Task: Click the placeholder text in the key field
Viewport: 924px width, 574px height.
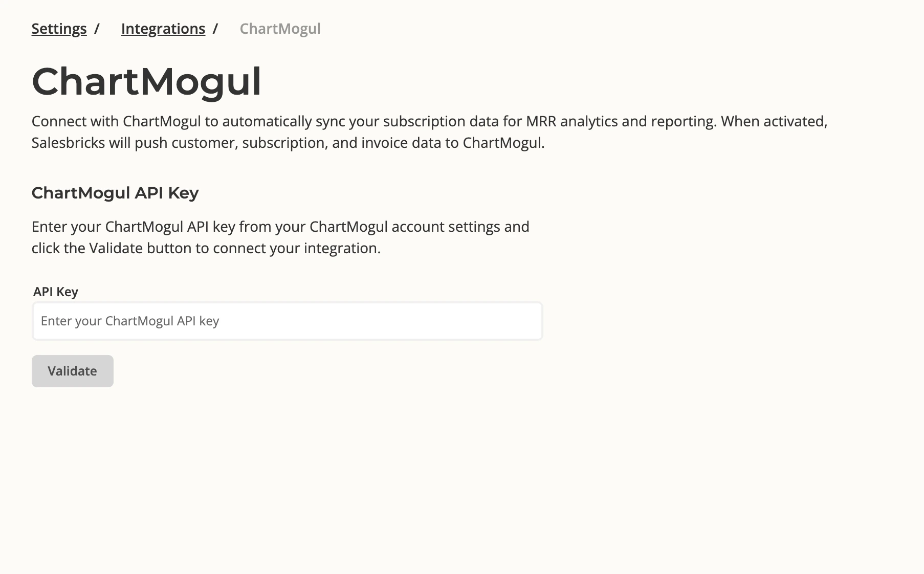Action: click(x=130, y=321)
